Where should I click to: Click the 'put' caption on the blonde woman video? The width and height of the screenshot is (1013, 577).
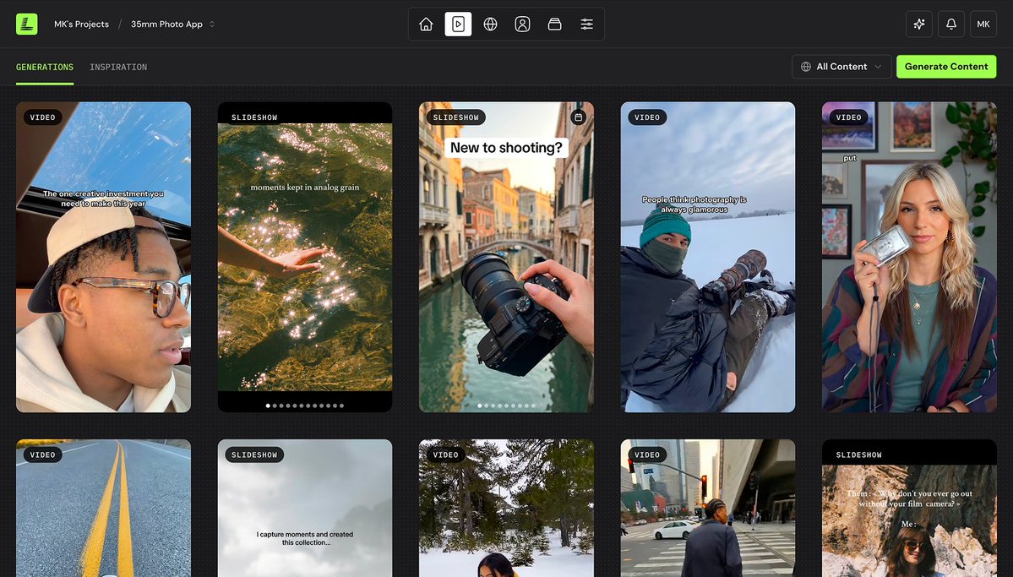point(850,158)
